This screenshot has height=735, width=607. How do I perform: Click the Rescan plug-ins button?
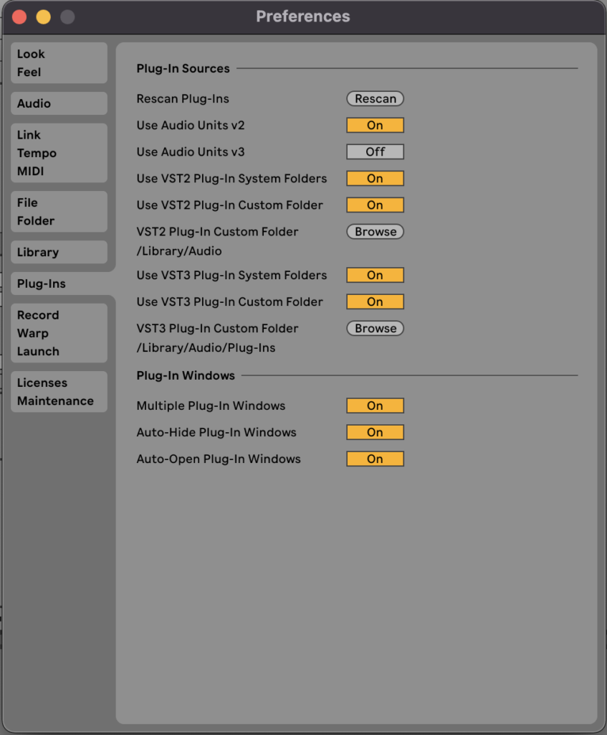(375, 98)
